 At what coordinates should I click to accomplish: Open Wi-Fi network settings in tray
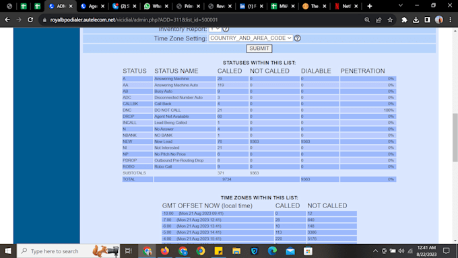(x=410, y=251)
